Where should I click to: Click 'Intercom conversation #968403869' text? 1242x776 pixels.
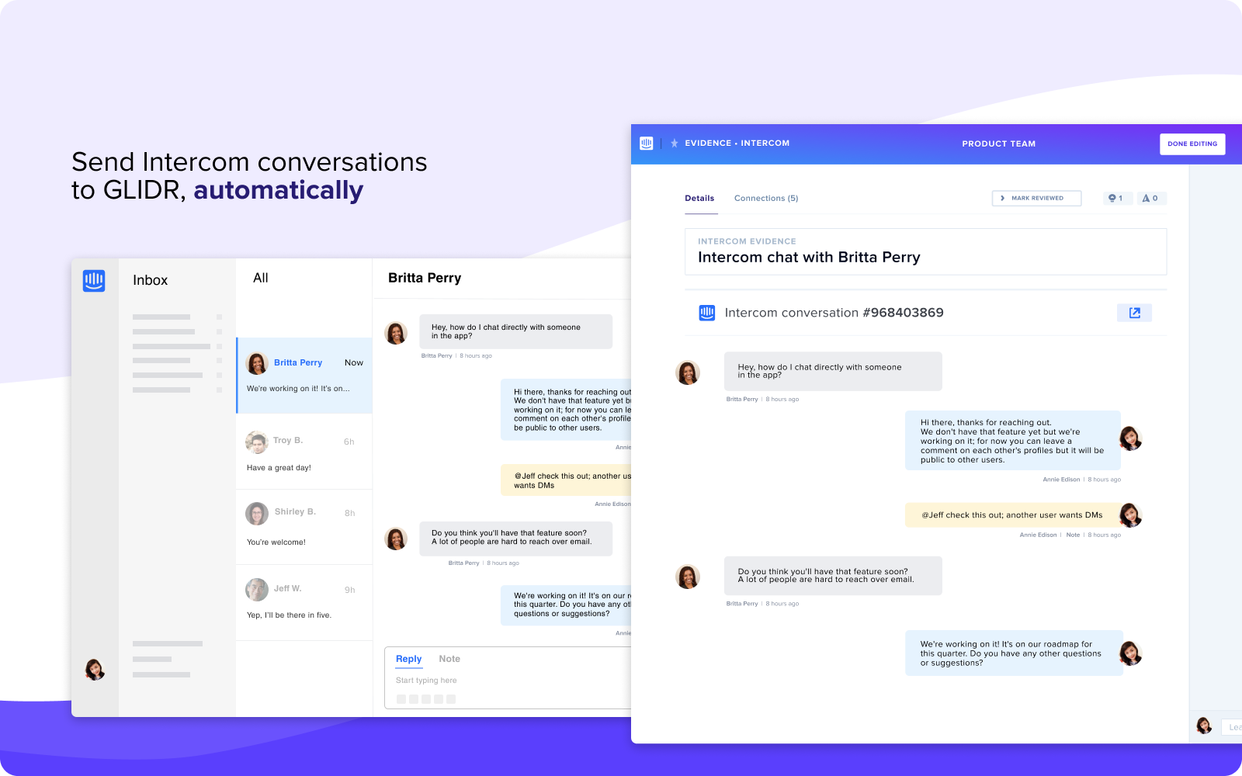point(834,313)
